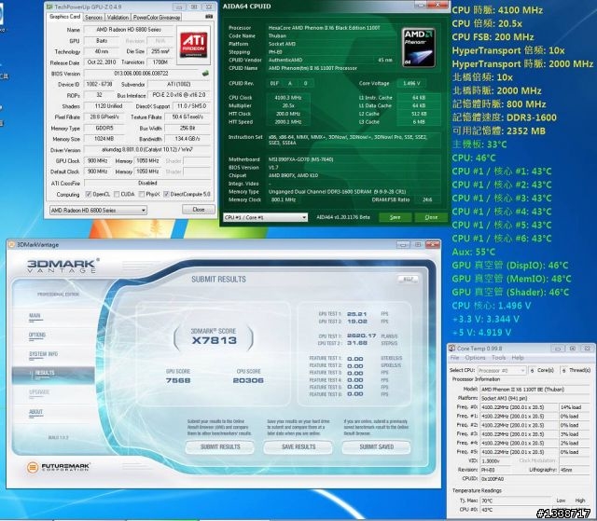Click the SUBMIT SAVED button
Screen dimensions: 597x521
pos(377,446)
